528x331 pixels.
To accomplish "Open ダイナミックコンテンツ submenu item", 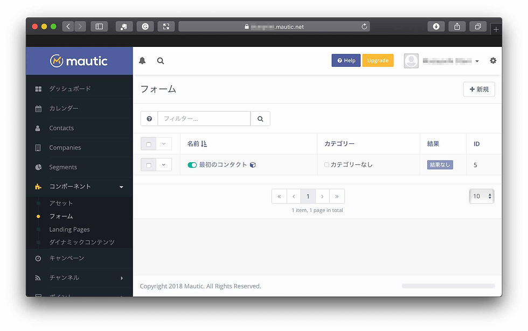I will coord(82,243).
